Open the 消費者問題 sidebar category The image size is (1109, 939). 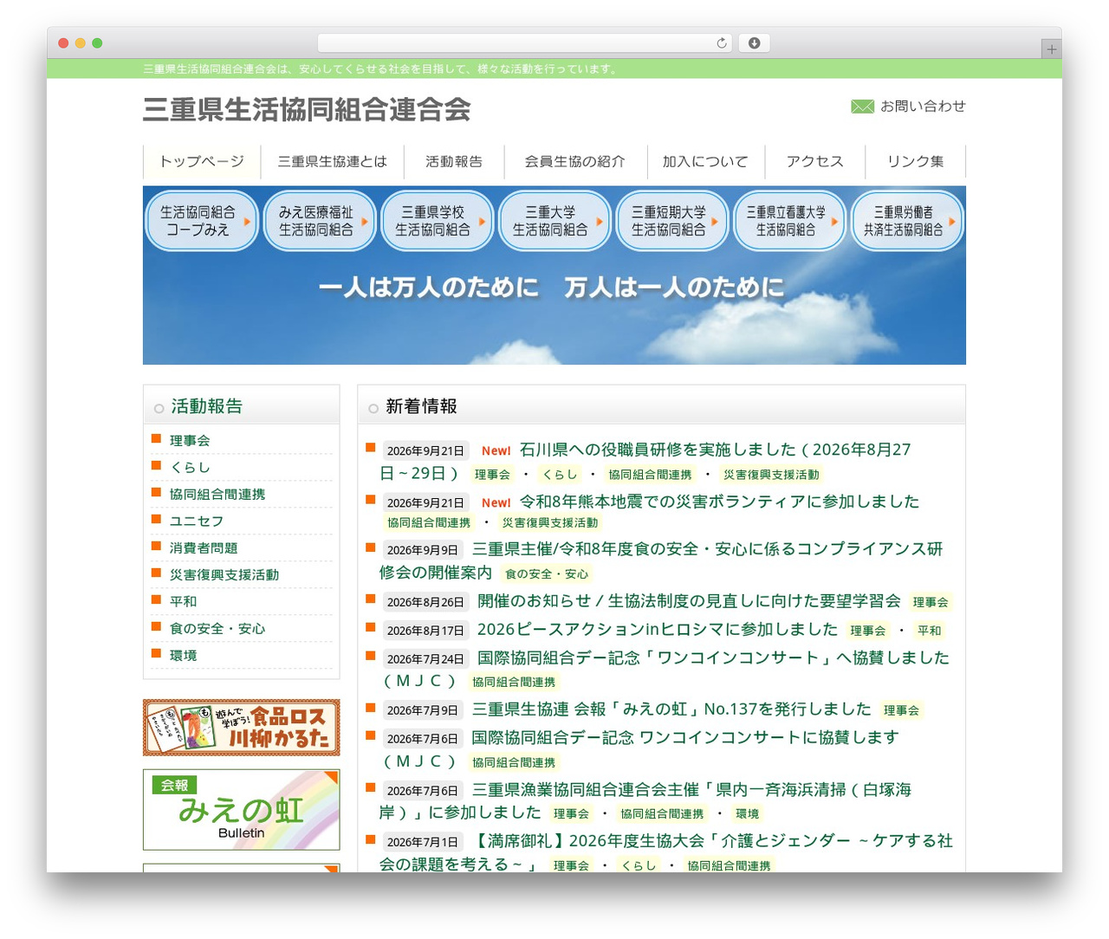pos(204,548)
